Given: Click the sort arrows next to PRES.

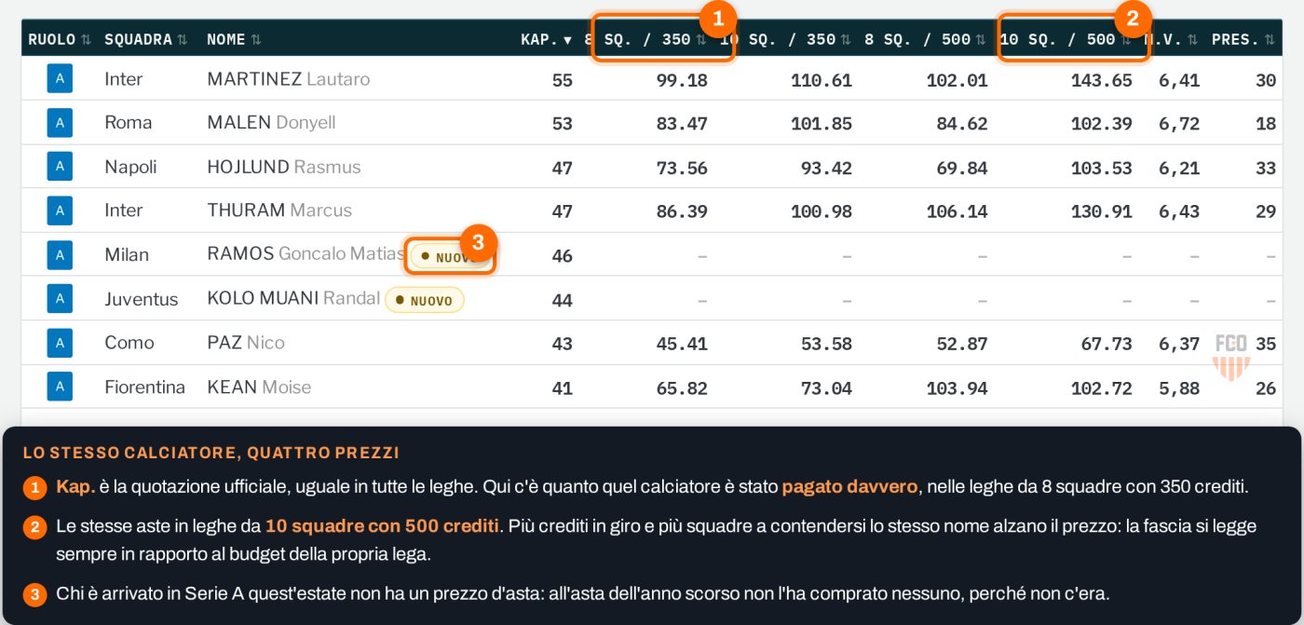Looking at the screenshot, I should 1270,39.
